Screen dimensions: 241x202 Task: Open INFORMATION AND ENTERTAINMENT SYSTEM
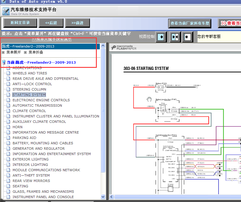(52, 154)
